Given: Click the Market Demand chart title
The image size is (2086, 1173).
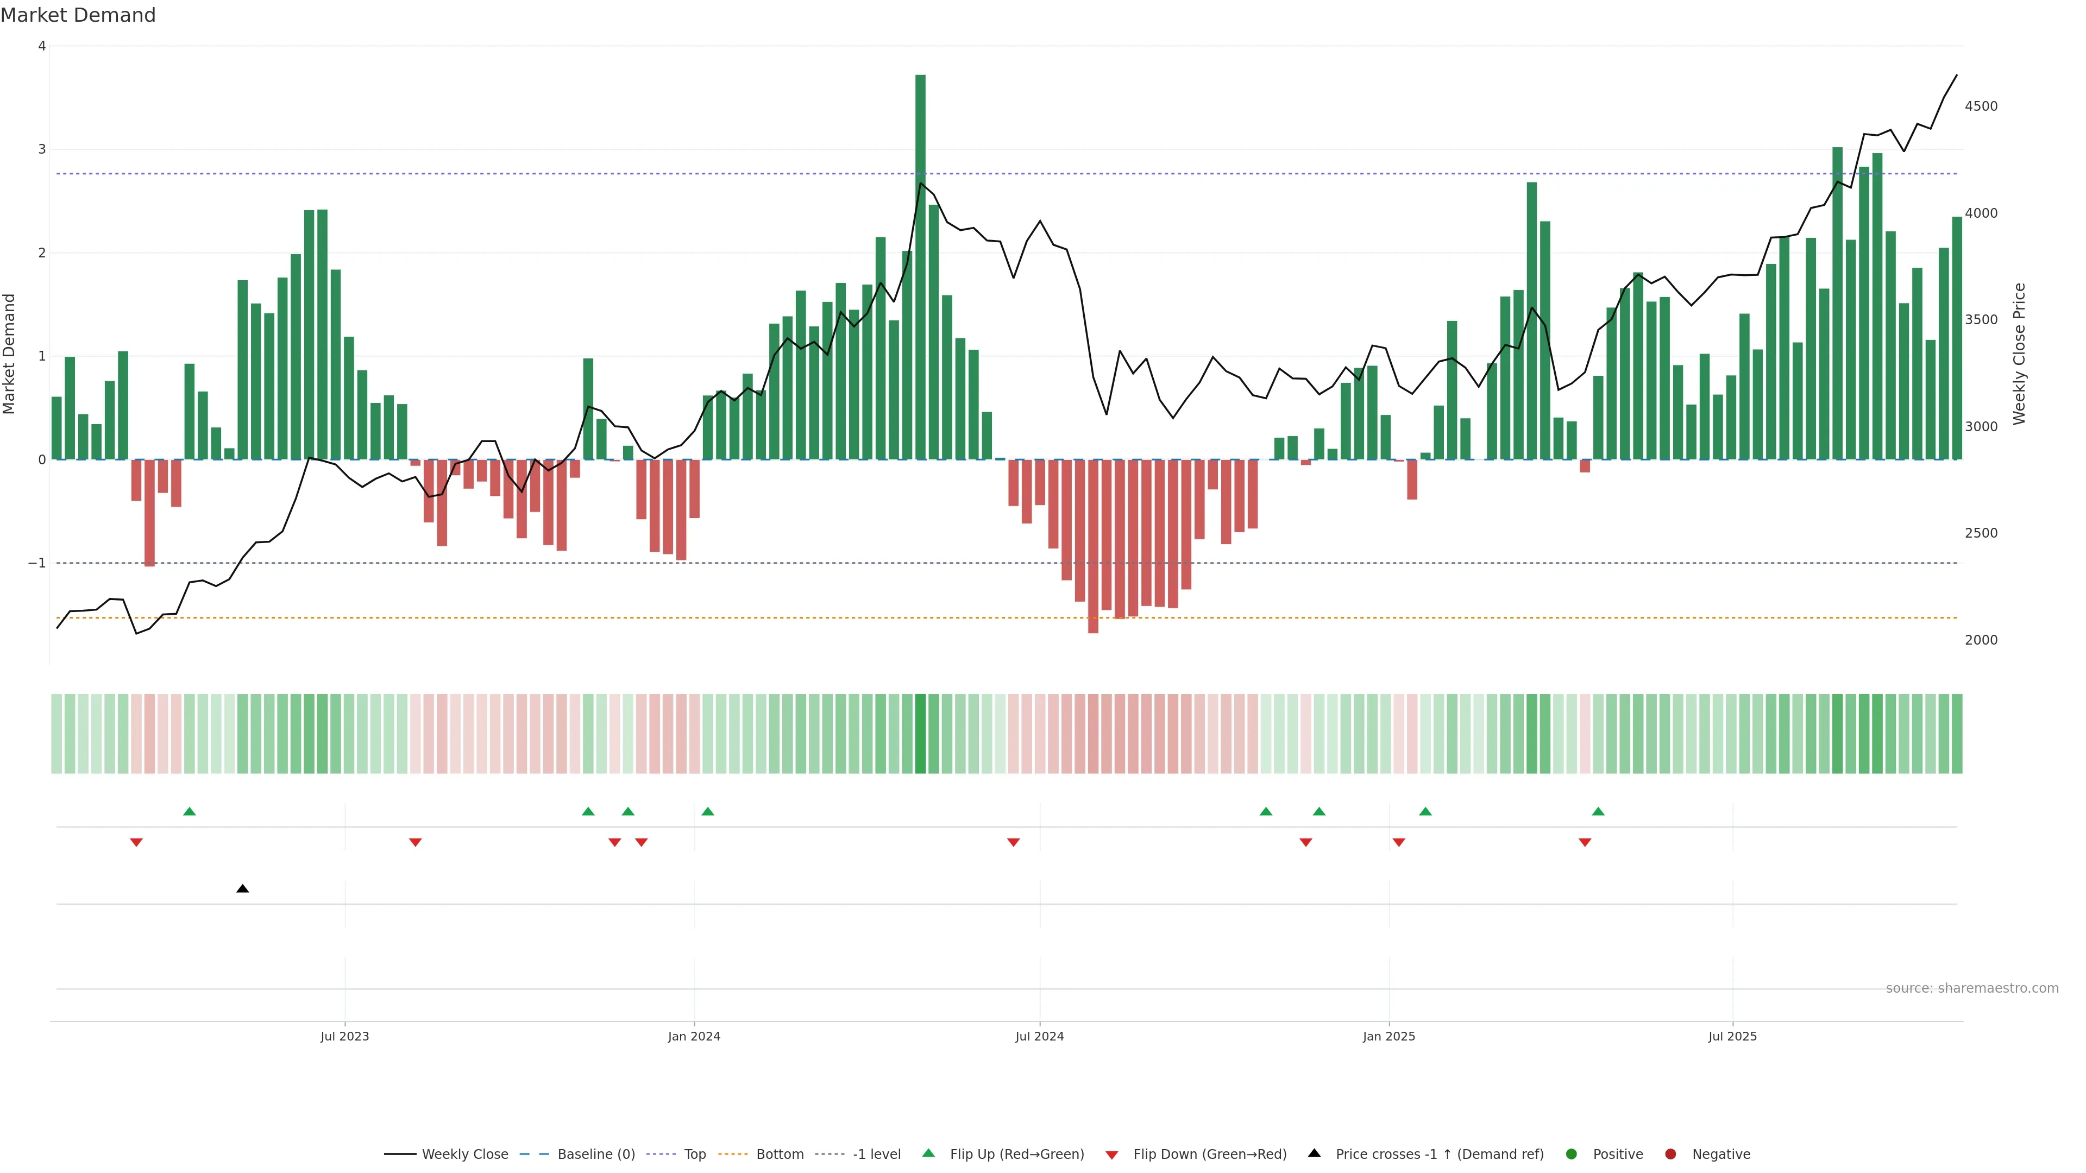Looking at the screenshot, I should (78, 15).
